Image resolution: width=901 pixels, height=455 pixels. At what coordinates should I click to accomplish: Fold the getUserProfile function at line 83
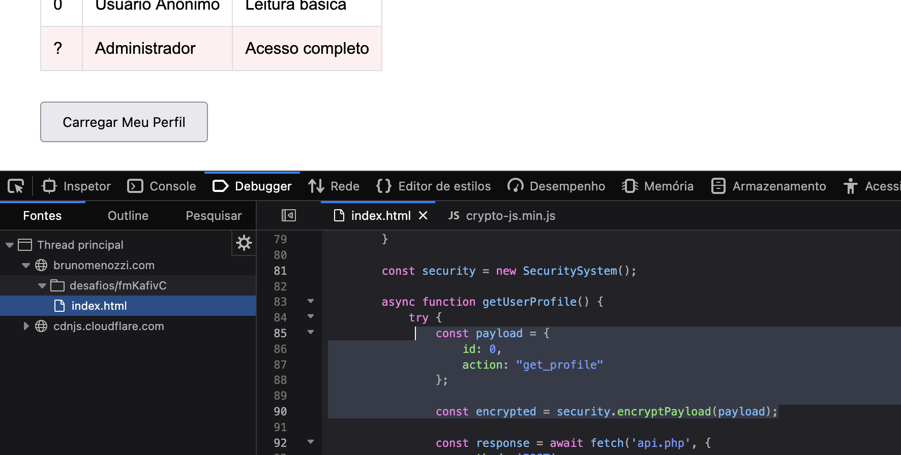click(311, 302)
